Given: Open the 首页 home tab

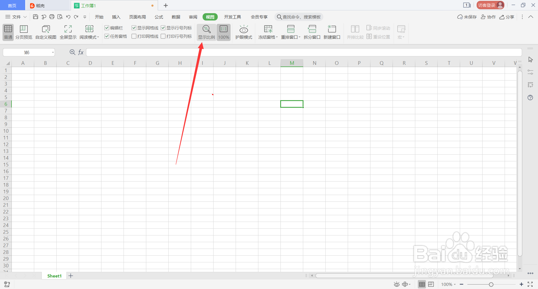Looking at the screenshot, I should click(12, 5).
